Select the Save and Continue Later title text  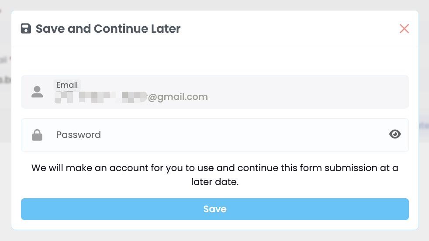coord(108,28)
